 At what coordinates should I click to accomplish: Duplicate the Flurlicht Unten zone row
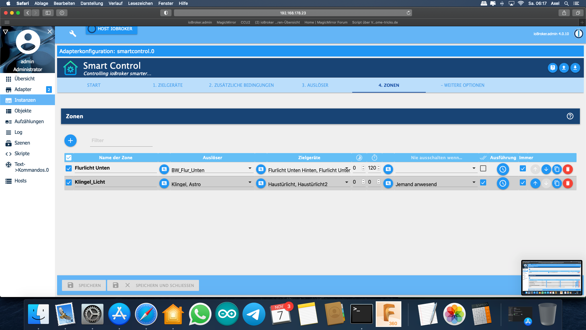557,169
